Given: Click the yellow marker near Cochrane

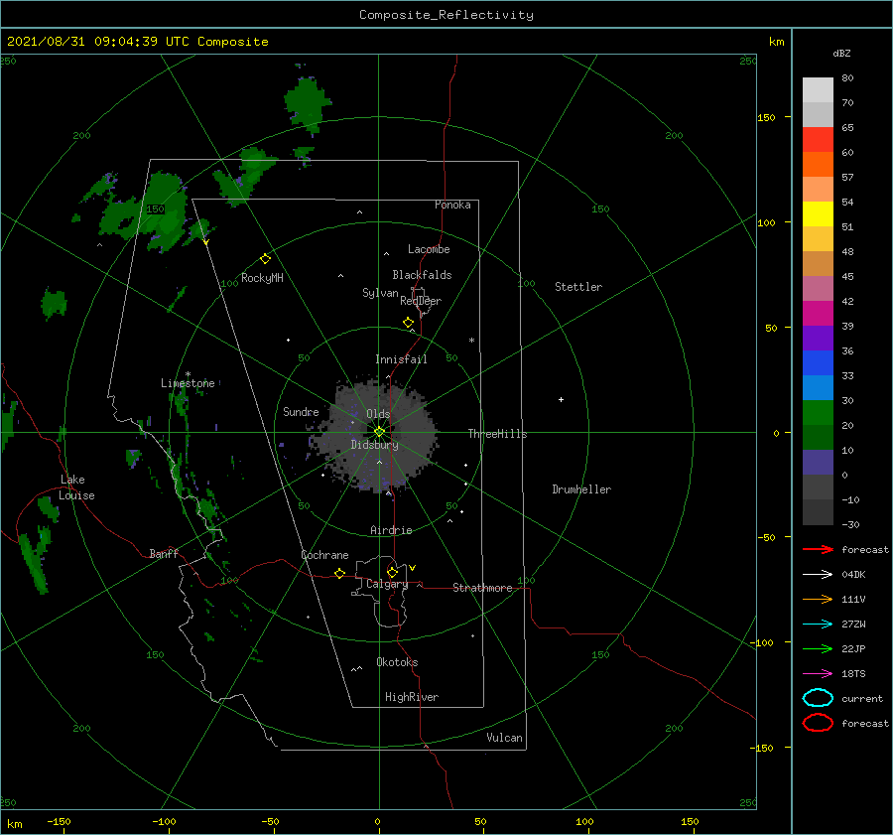Looking at the screenshot, I should pos(340,573).
